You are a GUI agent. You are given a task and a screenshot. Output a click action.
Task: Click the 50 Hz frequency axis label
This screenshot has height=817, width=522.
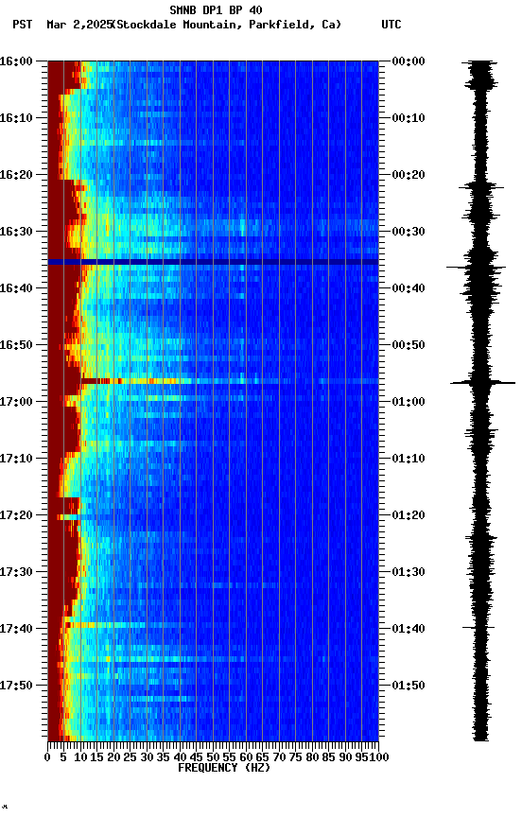213,757
